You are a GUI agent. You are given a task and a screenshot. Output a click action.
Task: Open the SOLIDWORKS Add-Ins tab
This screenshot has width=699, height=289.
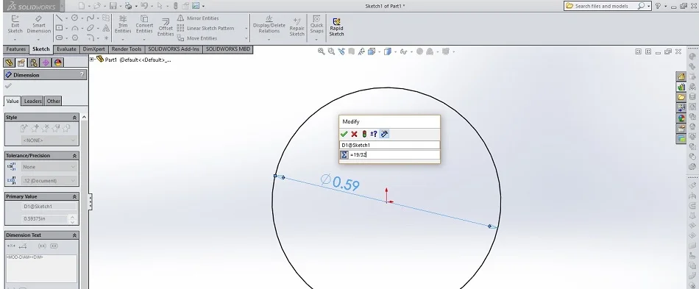[174, 49]
